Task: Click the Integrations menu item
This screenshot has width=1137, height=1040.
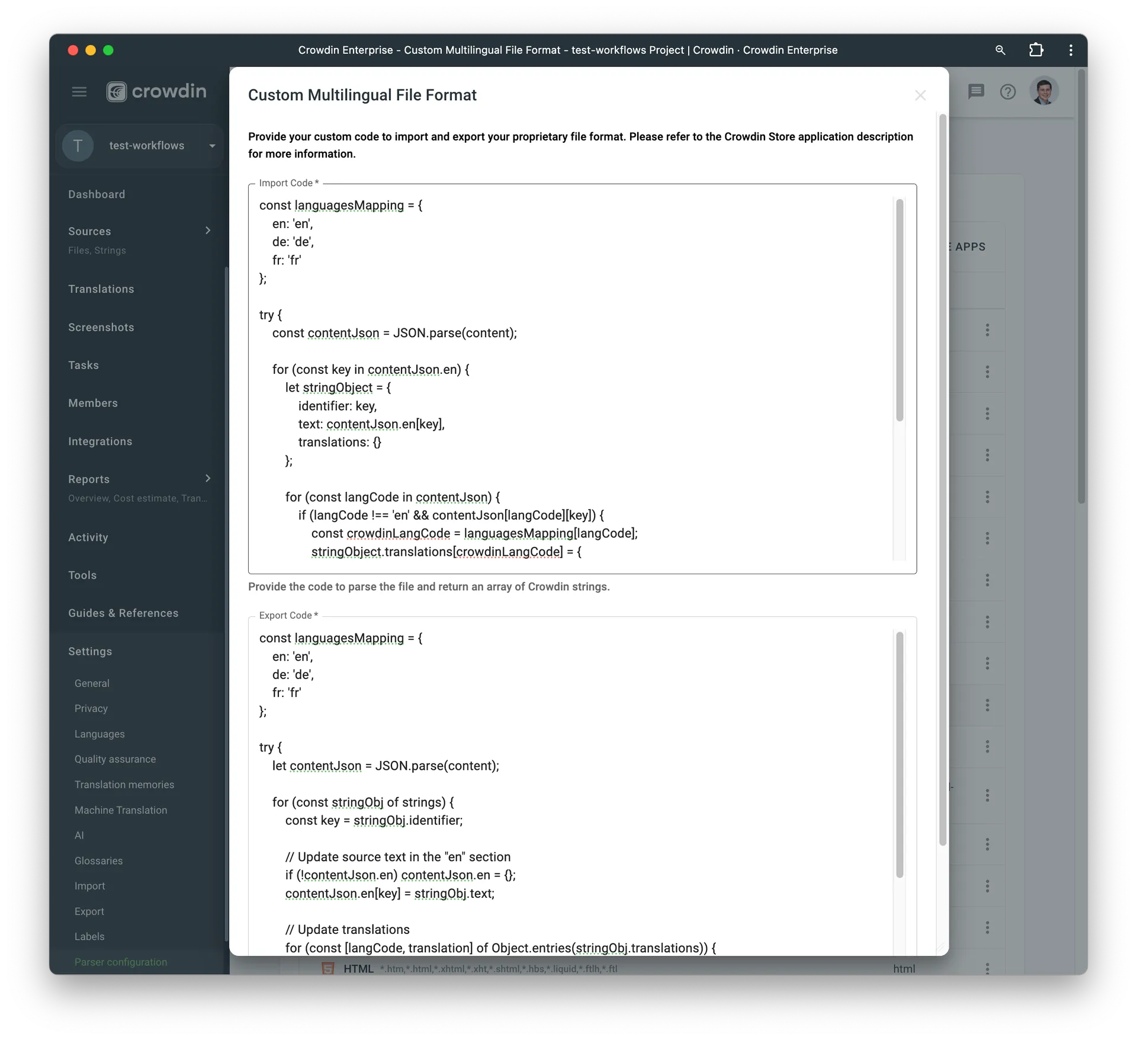Action: point(100,441)
